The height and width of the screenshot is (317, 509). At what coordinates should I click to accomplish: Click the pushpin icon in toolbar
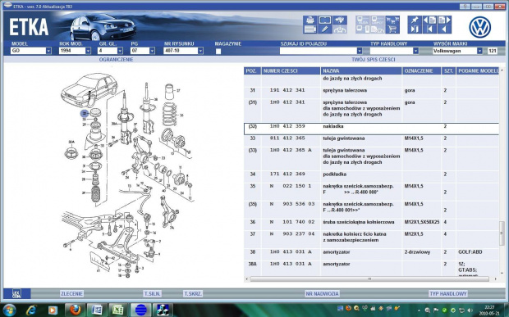tap(415, 20)
